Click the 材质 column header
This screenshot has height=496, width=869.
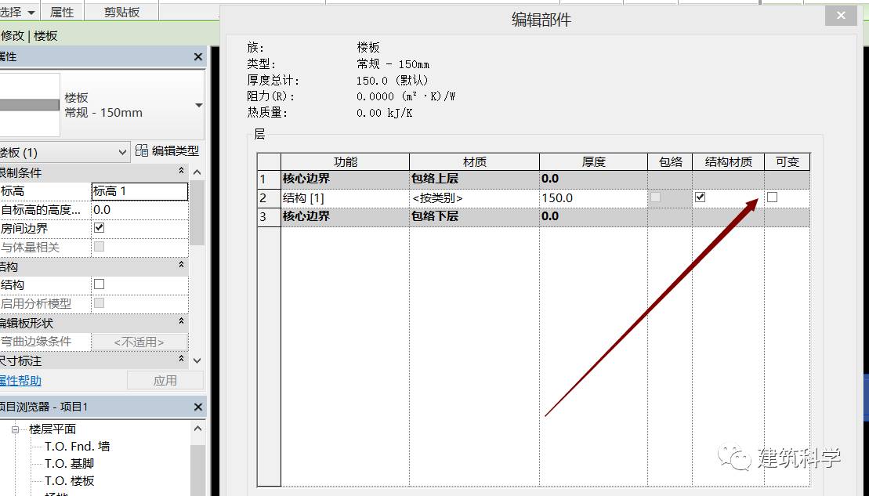tap(474, 162)
